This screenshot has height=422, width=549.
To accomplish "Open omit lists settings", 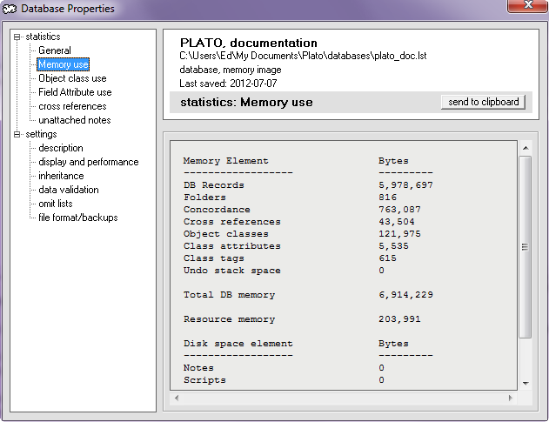I will coord(56,204).
